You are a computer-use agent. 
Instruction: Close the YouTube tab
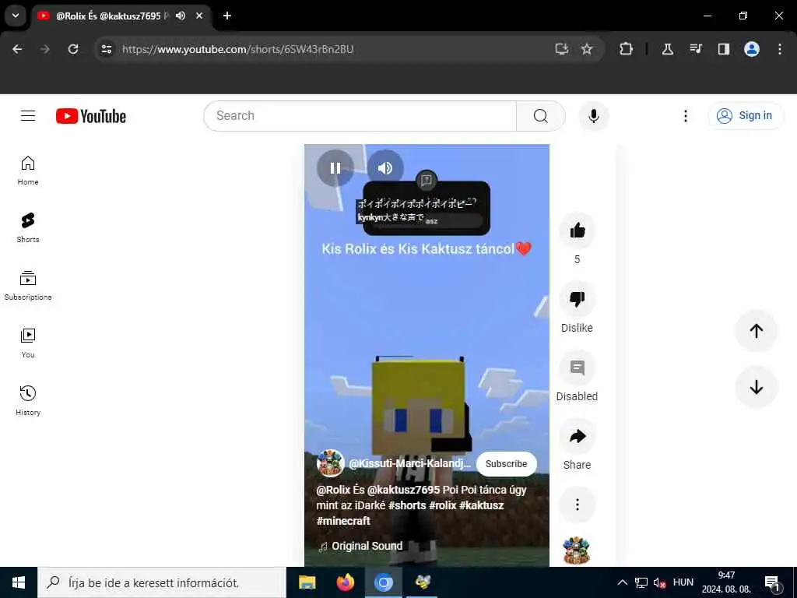pyautogui.click(x=199, y=16)
